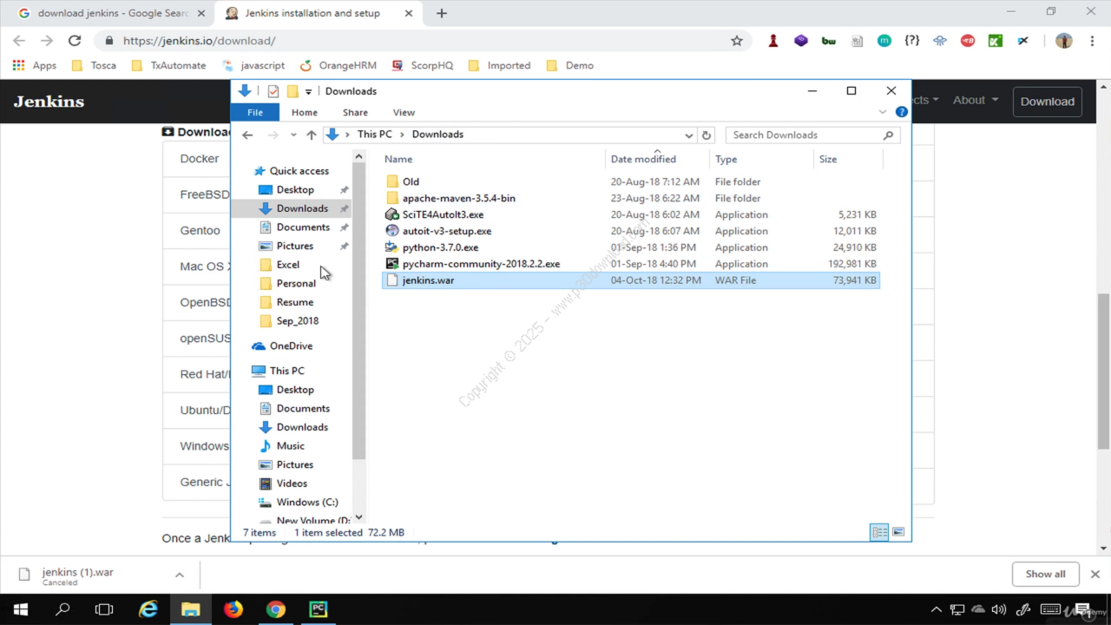The image size is (1111, 625).
Task: Open the OrangeHRM bookmark
Action: point(339,65)
